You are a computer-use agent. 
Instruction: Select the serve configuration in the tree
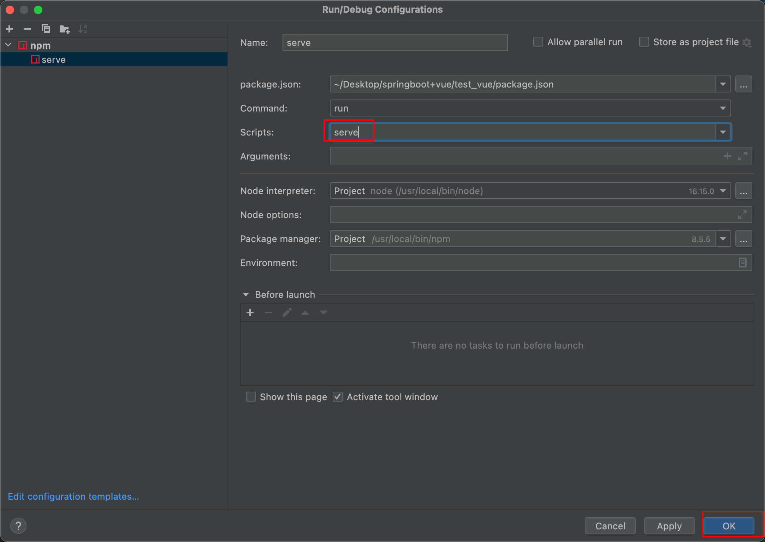pyautogui.click(x=114, y=60)
